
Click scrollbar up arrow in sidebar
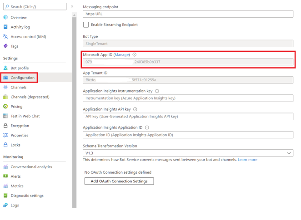coord(74,15)
